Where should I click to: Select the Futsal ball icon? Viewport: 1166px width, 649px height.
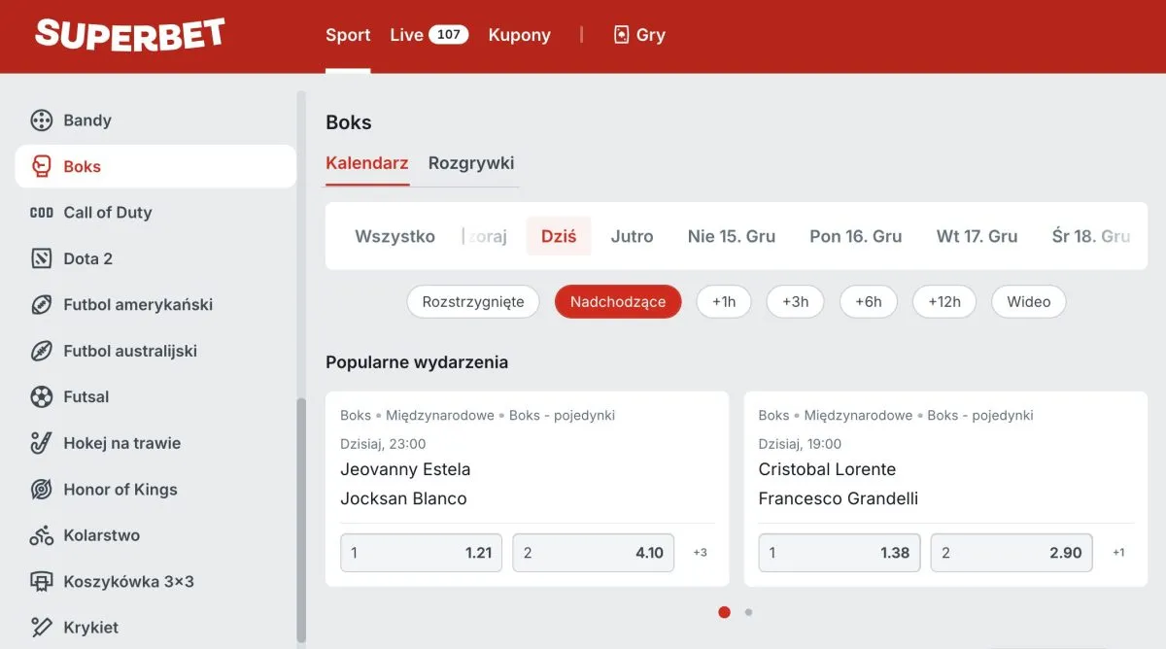point(41,396)
